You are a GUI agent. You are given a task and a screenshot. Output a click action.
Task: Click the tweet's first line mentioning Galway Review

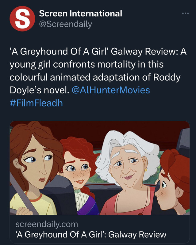(98, 51)
